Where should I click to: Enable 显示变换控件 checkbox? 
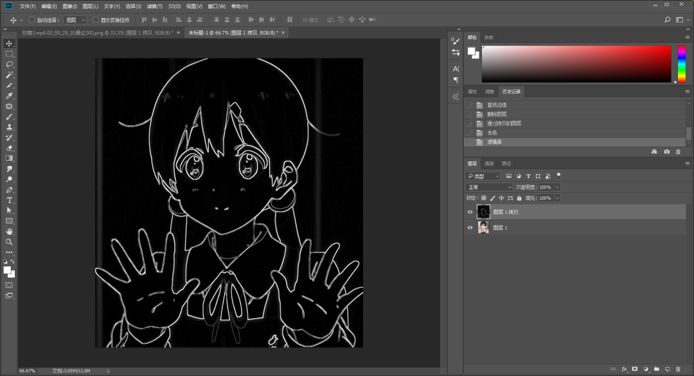click(x=96, y=20)
